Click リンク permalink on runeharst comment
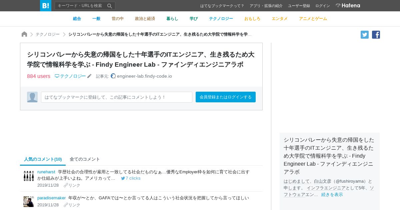The height and width of the screenshot is (210, 400). tap(72, 185)
